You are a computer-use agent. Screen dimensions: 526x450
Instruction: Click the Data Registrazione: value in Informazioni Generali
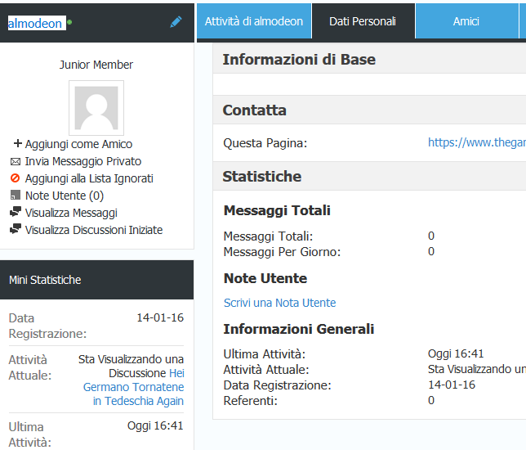(x=452, y=385)
